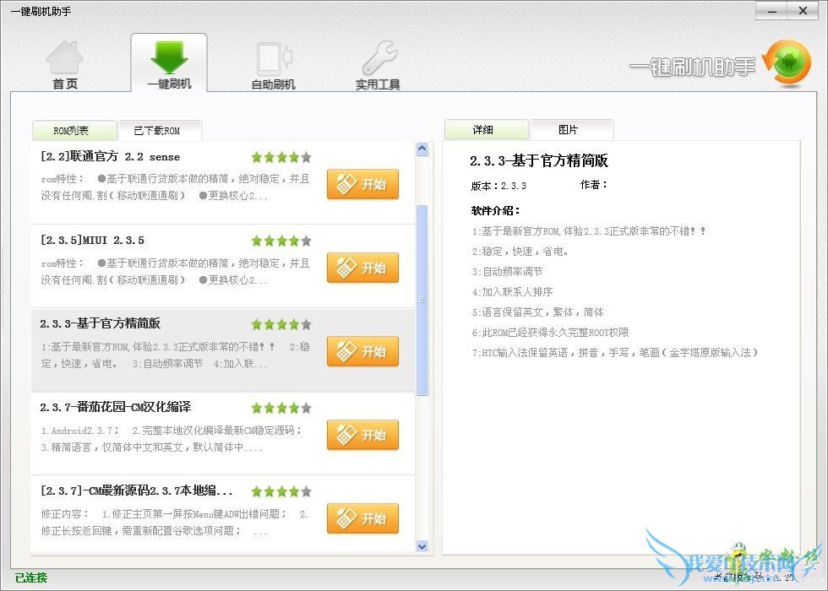Image resolution: width=828 pixels, height=591 pixels.
Task: Click the 作者 label in details
Action: tap(593, 185)
